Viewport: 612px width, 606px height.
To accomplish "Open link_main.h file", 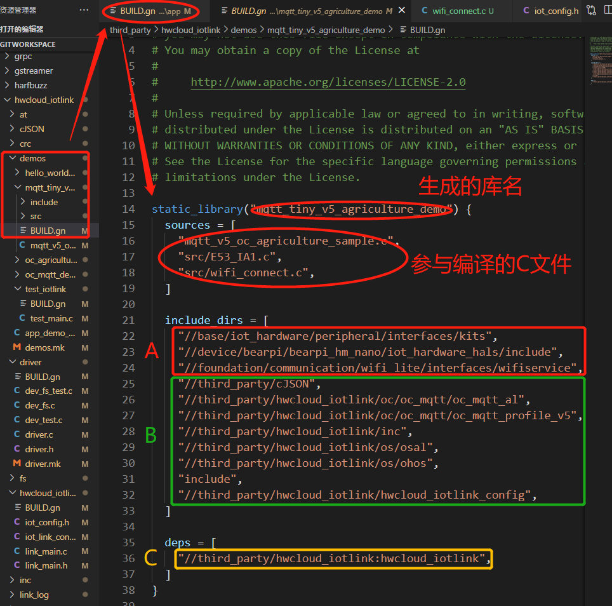I will [x=49, y=565].
